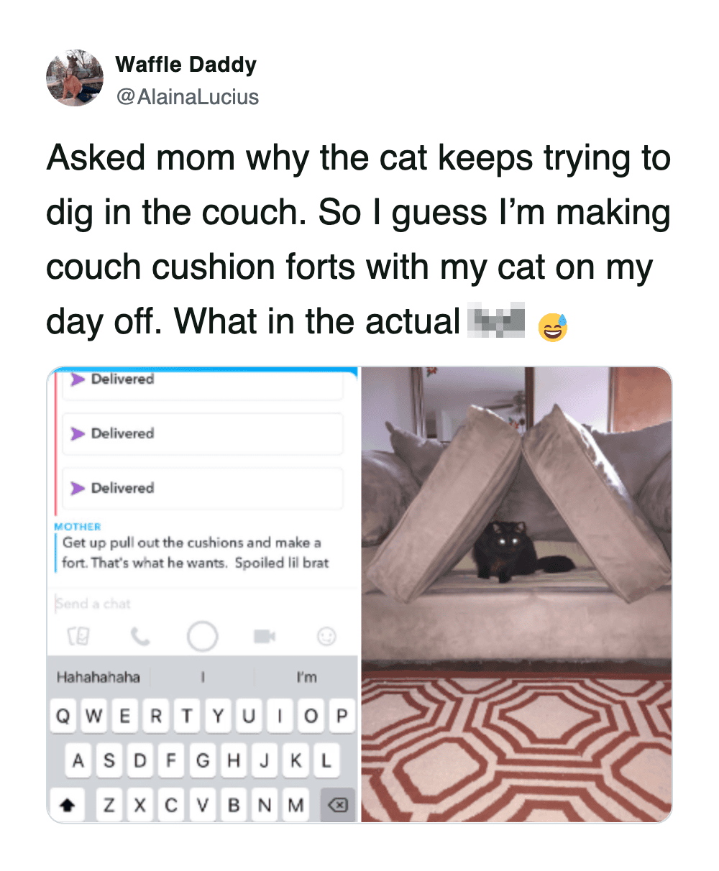Tap the sticker cards icon in chat bar
The width and height of the screenshot is (719, 871).
click(78, 636)
